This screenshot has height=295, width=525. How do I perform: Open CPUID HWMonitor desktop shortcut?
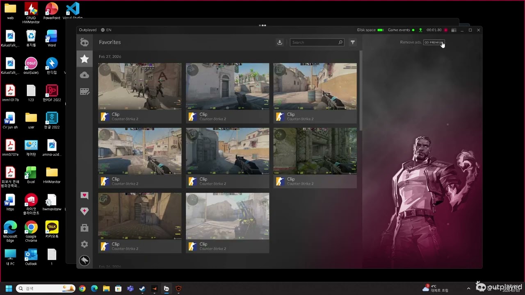[31, 12]
